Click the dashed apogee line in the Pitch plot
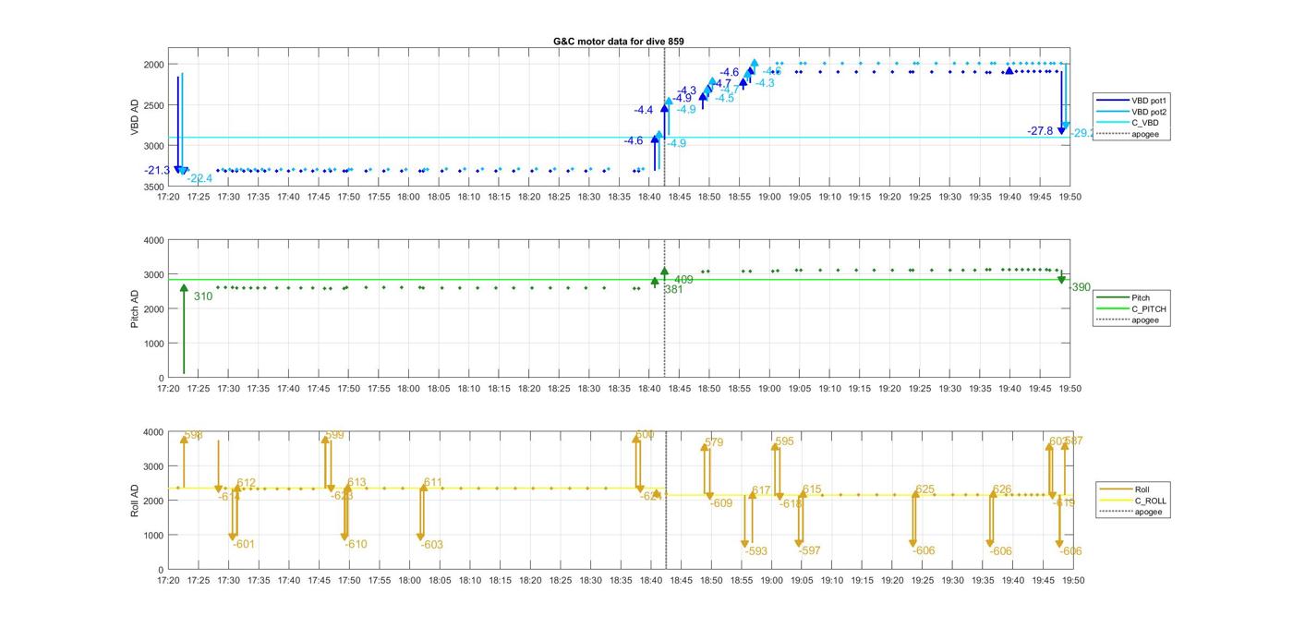 click(x=665, y=308)
